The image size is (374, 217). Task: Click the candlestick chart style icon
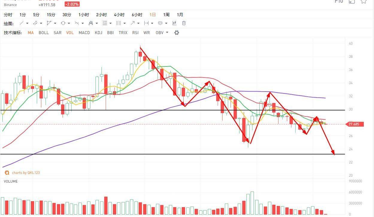[x=174, y=23]
